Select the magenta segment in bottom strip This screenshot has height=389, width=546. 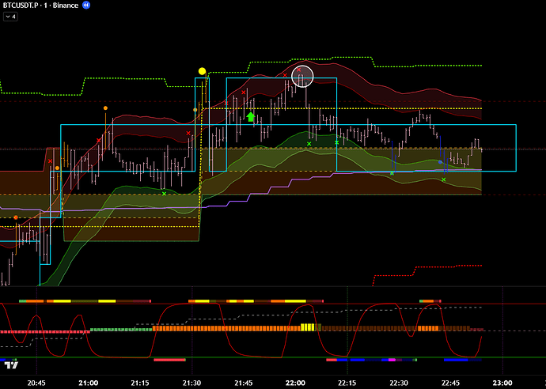(390, 360)
